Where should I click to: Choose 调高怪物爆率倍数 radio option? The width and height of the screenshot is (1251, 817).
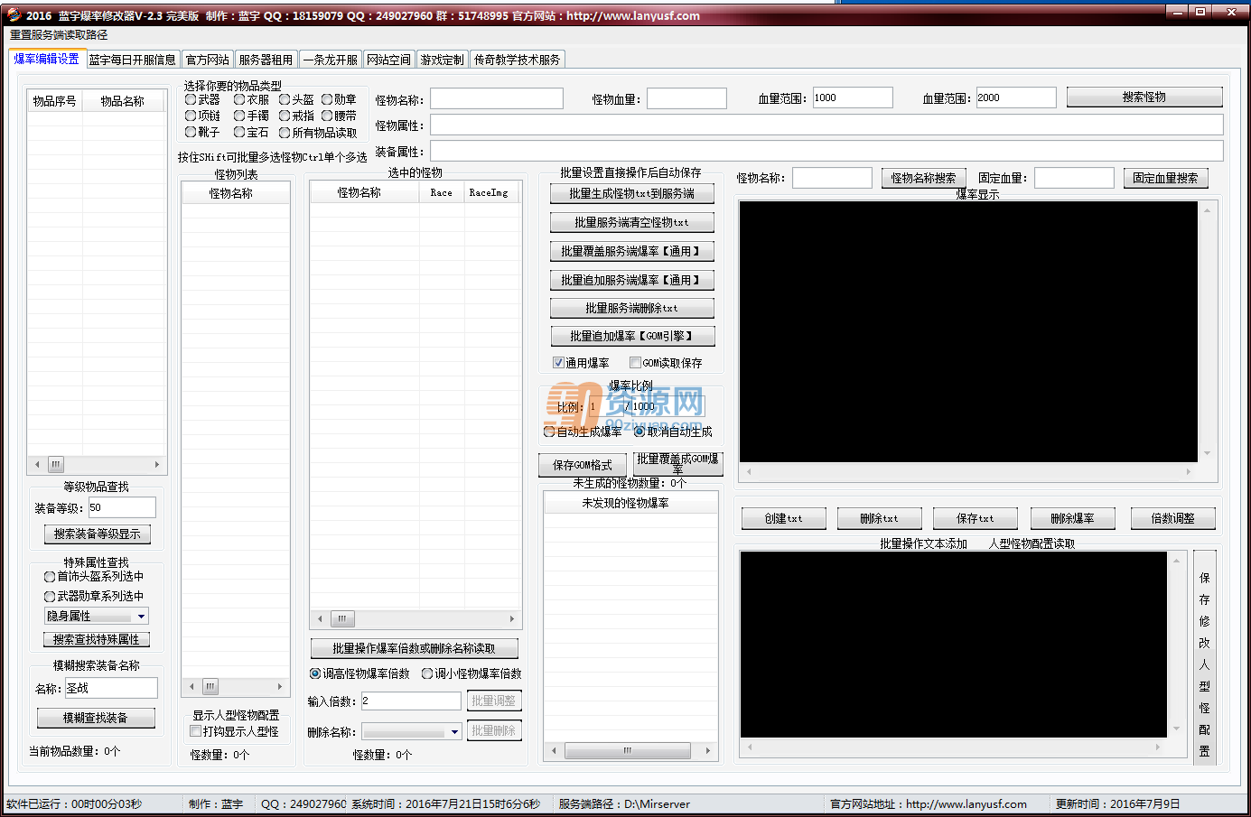pyautogui.click(x=315, y=673)
